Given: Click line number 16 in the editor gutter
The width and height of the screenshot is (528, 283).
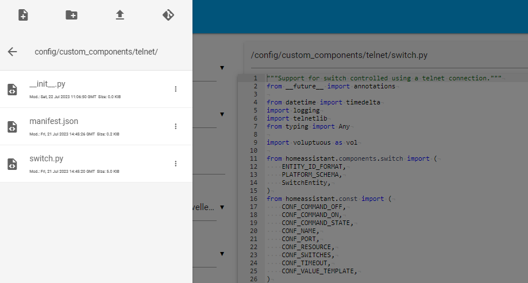Looking at the screenshot, I should click(252, 199).
